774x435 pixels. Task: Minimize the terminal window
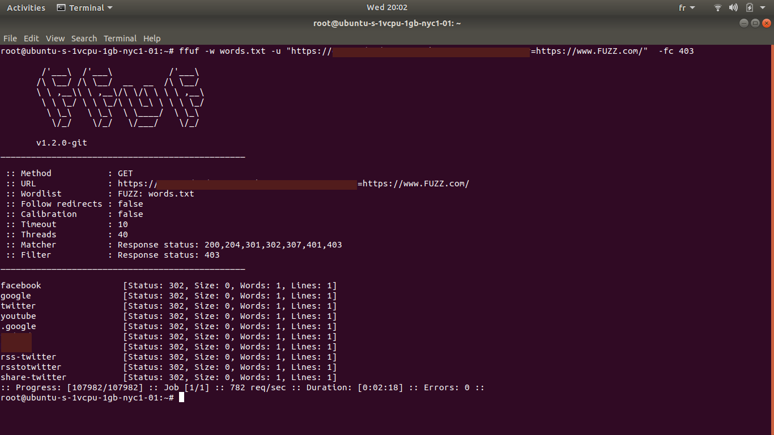(x=744, y=23)
